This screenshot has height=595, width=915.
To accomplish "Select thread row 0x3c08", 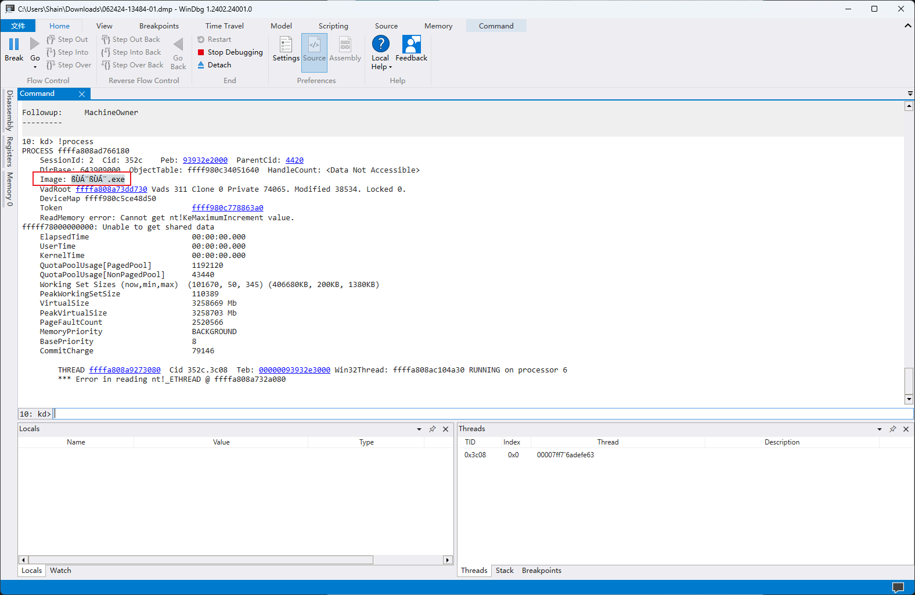I will (x=685, y=455).
